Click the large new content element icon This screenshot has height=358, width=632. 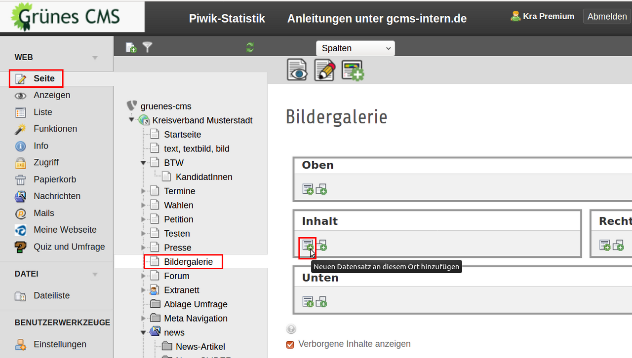click(x=352, y=70)
